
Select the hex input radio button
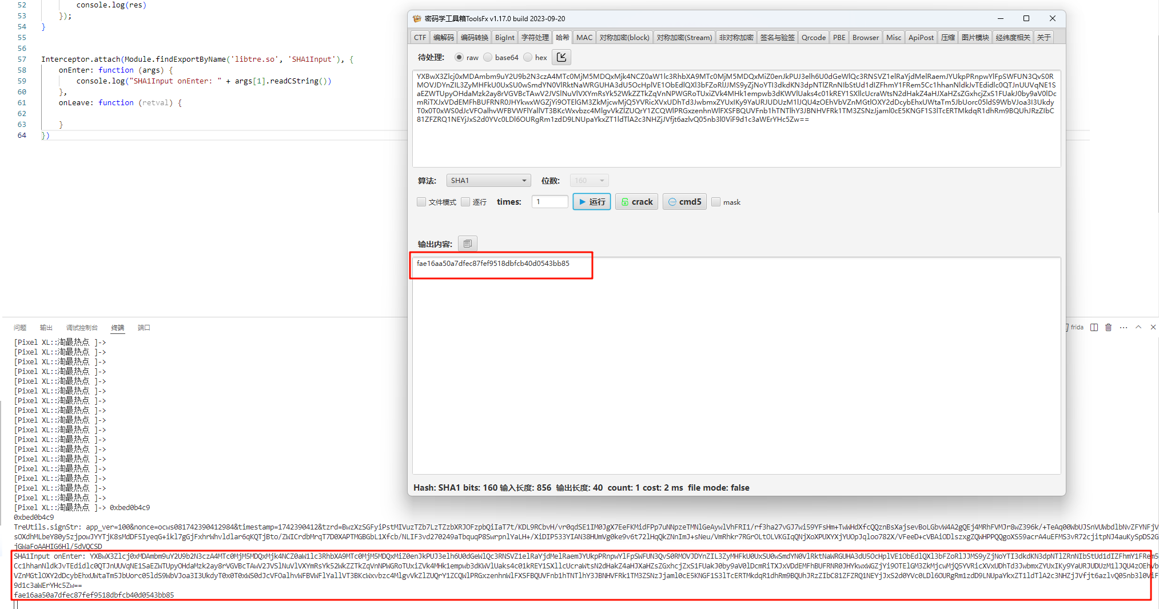coord(528,57)
